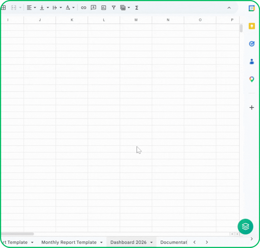Collapse the toolbar with the up chevron
Viewport: 260px width, 248px height.
(229, 8)
